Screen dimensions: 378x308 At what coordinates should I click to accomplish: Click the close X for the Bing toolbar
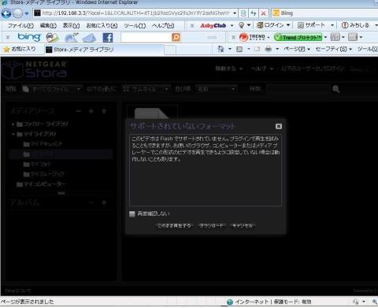8,37
